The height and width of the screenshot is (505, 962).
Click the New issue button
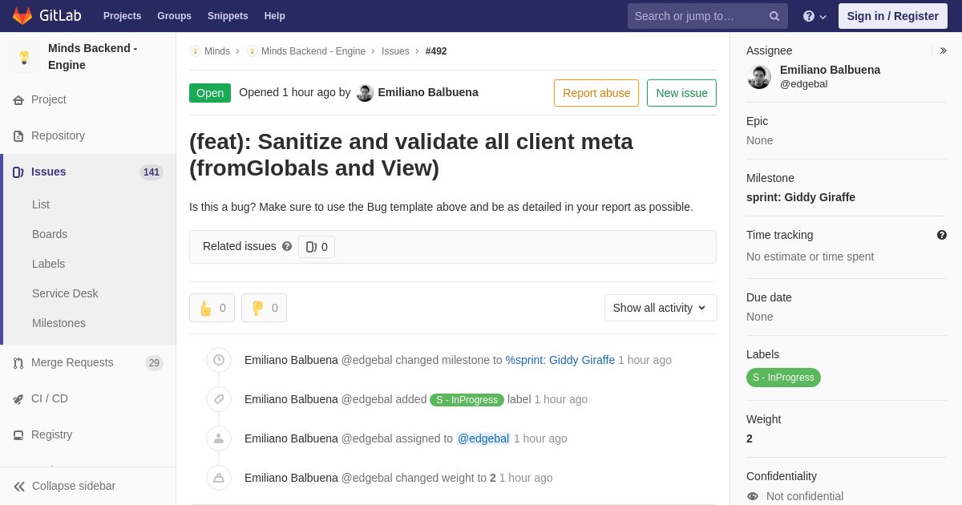tap(681, 93)
